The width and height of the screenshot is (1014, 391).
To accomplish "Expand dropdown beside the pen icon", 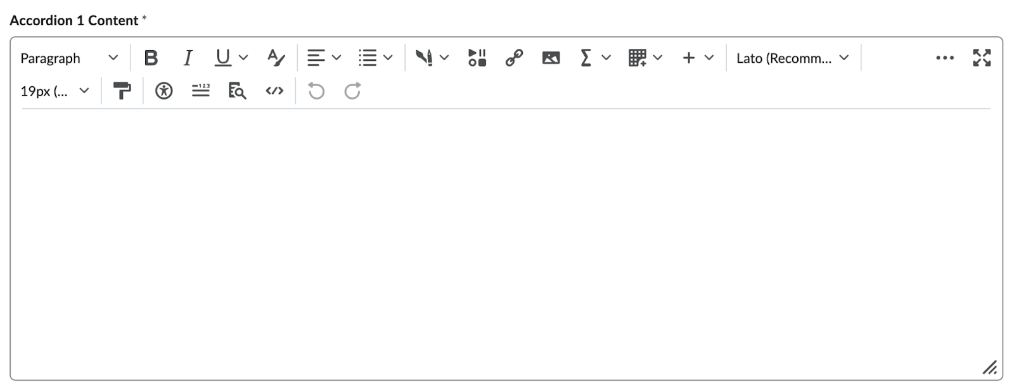I will pos(444,58).
